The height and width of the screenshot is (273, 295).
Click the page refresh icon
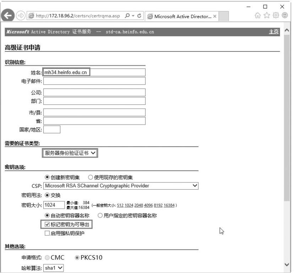[x=139, y=16]
